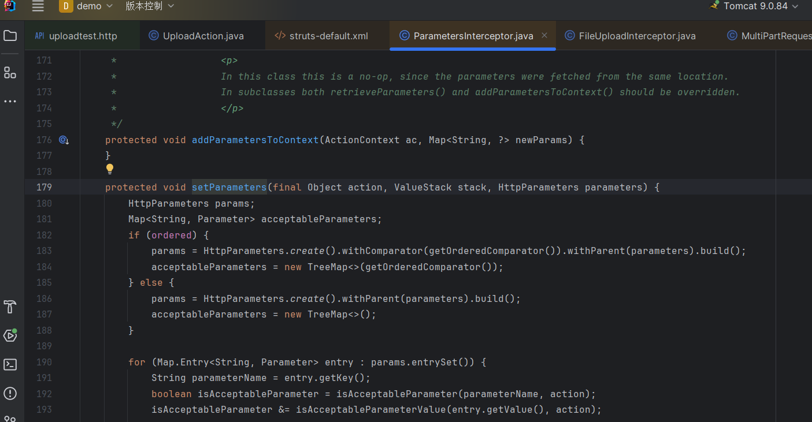Click getOrderedComparator() on line 184
812x422 pixels.
tap(431, 267)
